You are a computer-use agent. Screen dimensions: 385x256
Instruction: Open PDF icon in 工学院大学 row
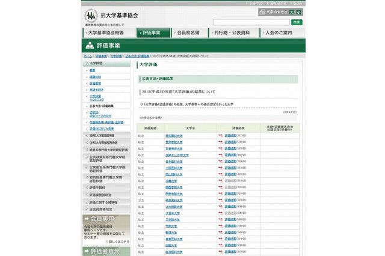point(221,219)
